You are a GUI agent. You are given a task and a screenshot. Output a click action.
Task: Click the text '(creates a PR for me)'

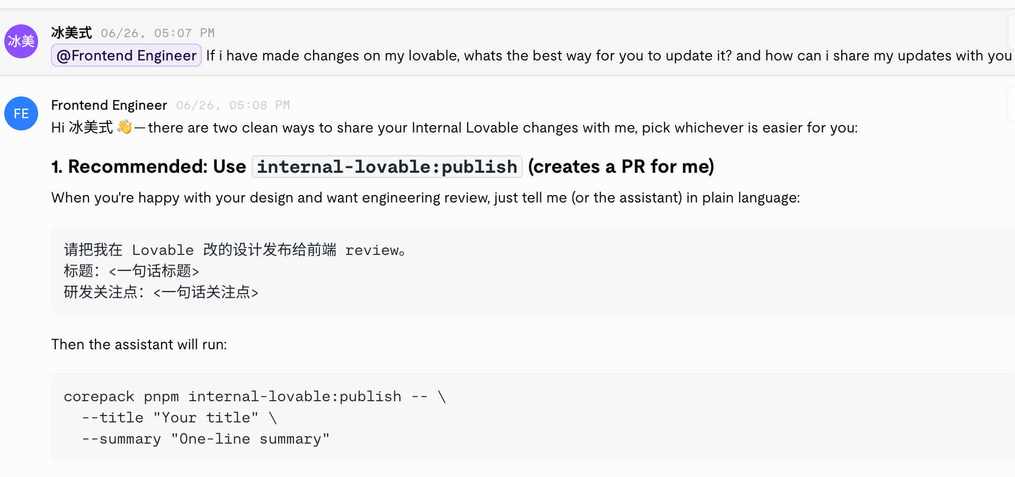point(621,167)
